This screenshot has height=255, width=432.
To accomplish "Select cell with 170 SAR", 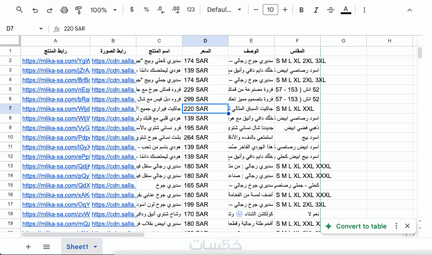I will tap(205, 214).
